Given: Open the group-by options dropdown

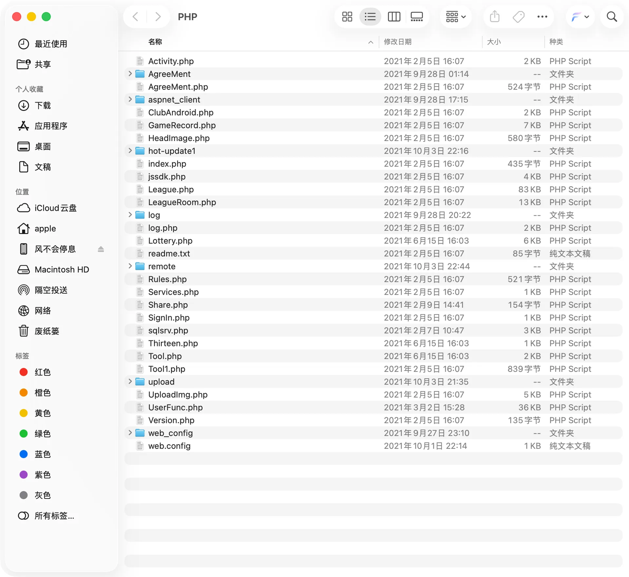Looking at the screenshot, I should pos(456,17).
